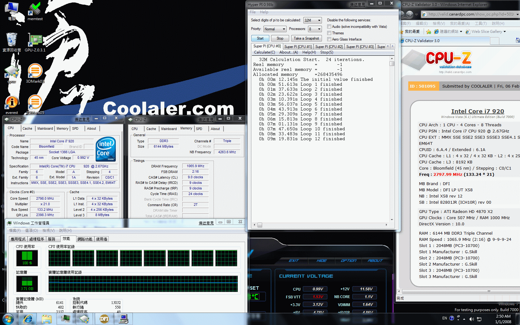Image resolution: width=520 pixels, height=325 pixels.
Task: Click the IE forward navigation arrow
Action: point(409,14)
